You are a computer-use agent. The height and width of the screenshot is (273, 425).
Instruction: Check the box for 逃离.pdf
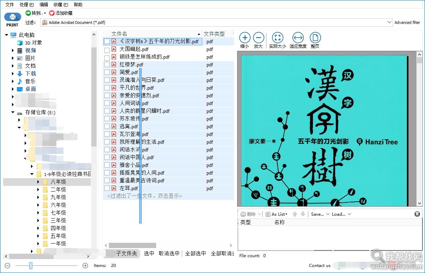pyautogui.click(x=107, y=126)
